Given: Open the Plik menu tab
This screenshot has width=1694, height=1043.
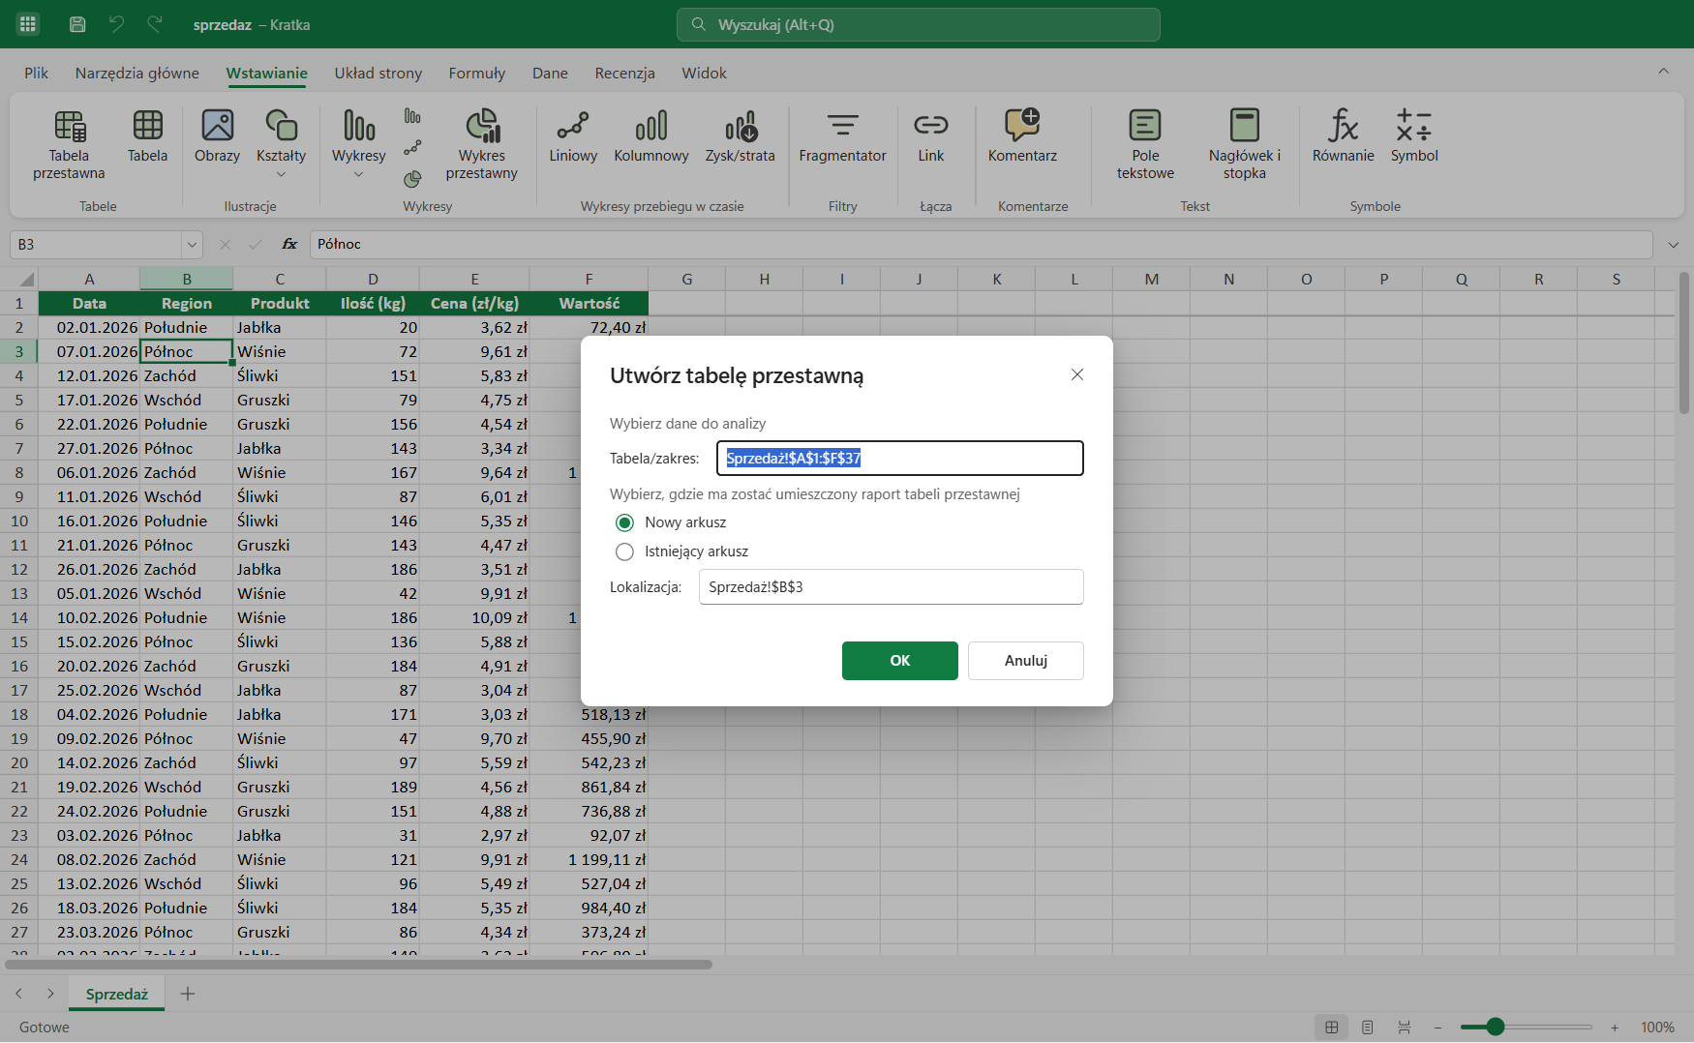Looking at the screenshot, I should pyautogui.click(x=36, y=73).
